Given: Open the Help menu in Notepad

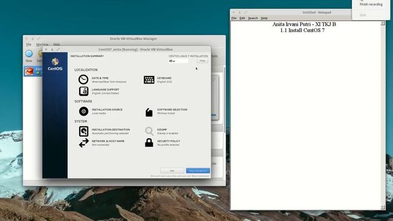Looking at the screenshot, I should coord(264,18).
